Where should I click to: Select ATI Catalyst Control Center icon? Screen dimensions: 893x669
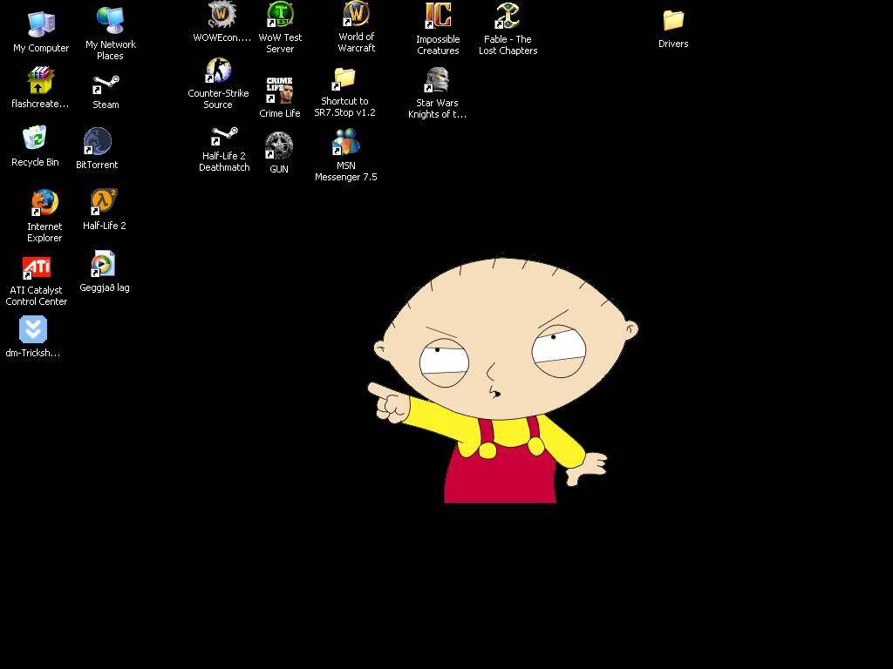click(x=37, y=267)
